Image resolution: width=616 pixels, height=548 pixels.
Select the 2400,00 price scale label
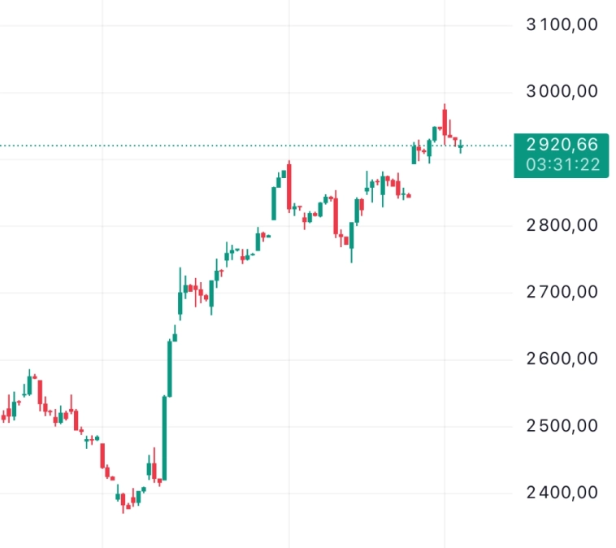point(562,492)
